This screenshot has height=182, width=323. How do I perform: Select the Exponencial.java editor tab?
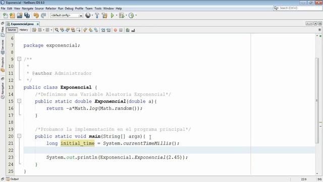(22, 24)
